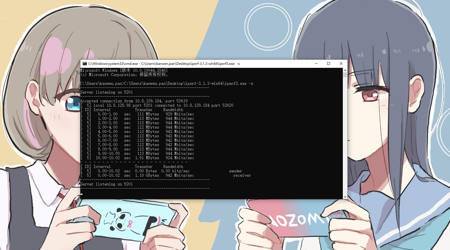
Task: Maximize the iperf3 cmd window
Action: tap(329, 64)
